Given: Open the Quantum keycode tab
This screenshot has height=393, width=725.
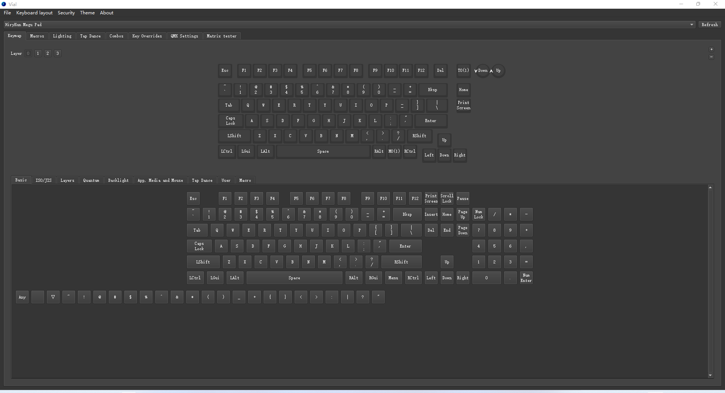Looking at the screenshot, I should [91, 180].
